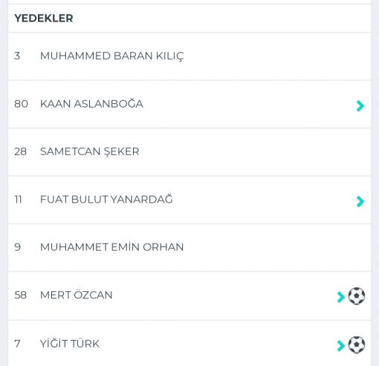Click jersey number 3
This screenshot has width=379, height=366.
click(x=17, y=56)
